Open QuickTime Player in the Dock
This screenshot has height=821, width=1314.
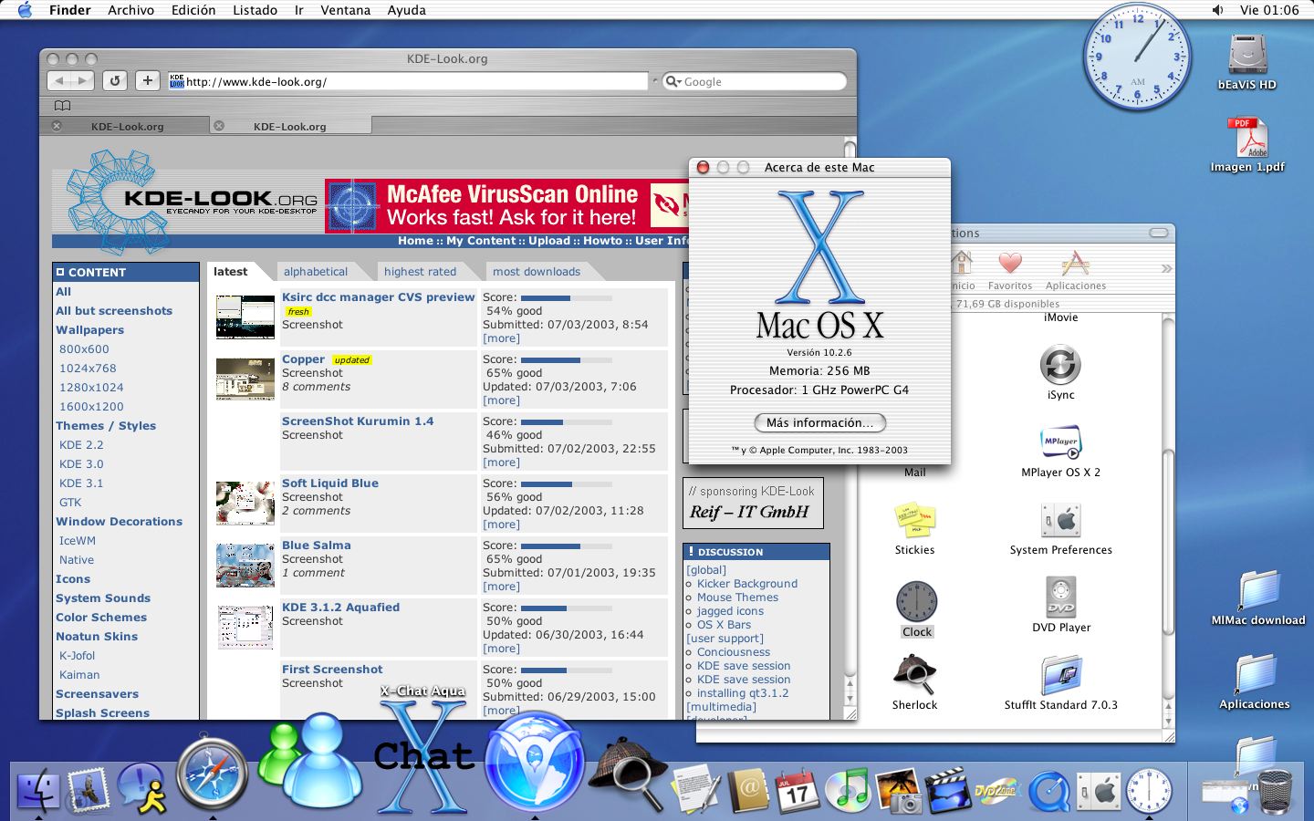(1049, 791)
